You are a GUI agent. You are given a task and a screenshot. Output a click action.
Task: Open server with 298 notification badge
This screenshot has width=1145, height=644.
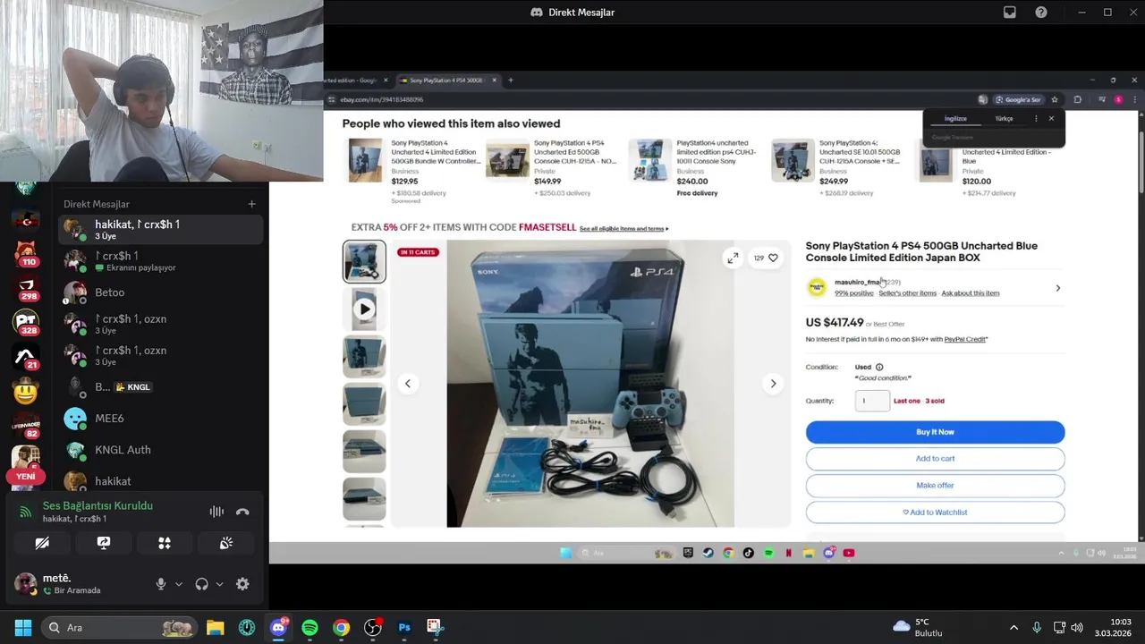[x=26, y=288]
